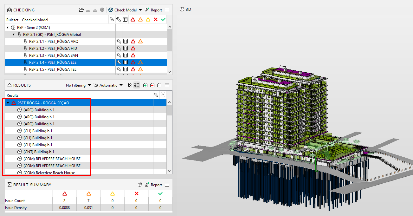Click the Checking panel scrollbar up arrow

(x=170, y=27)
